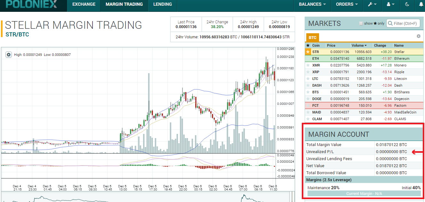Screen dimensions: 425x202
Task: Click the Net Value amount
Action: pos(391,166)
